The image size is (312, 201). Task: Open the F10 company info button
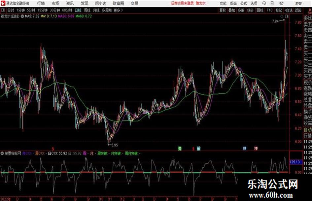click(x=269, y=10)
